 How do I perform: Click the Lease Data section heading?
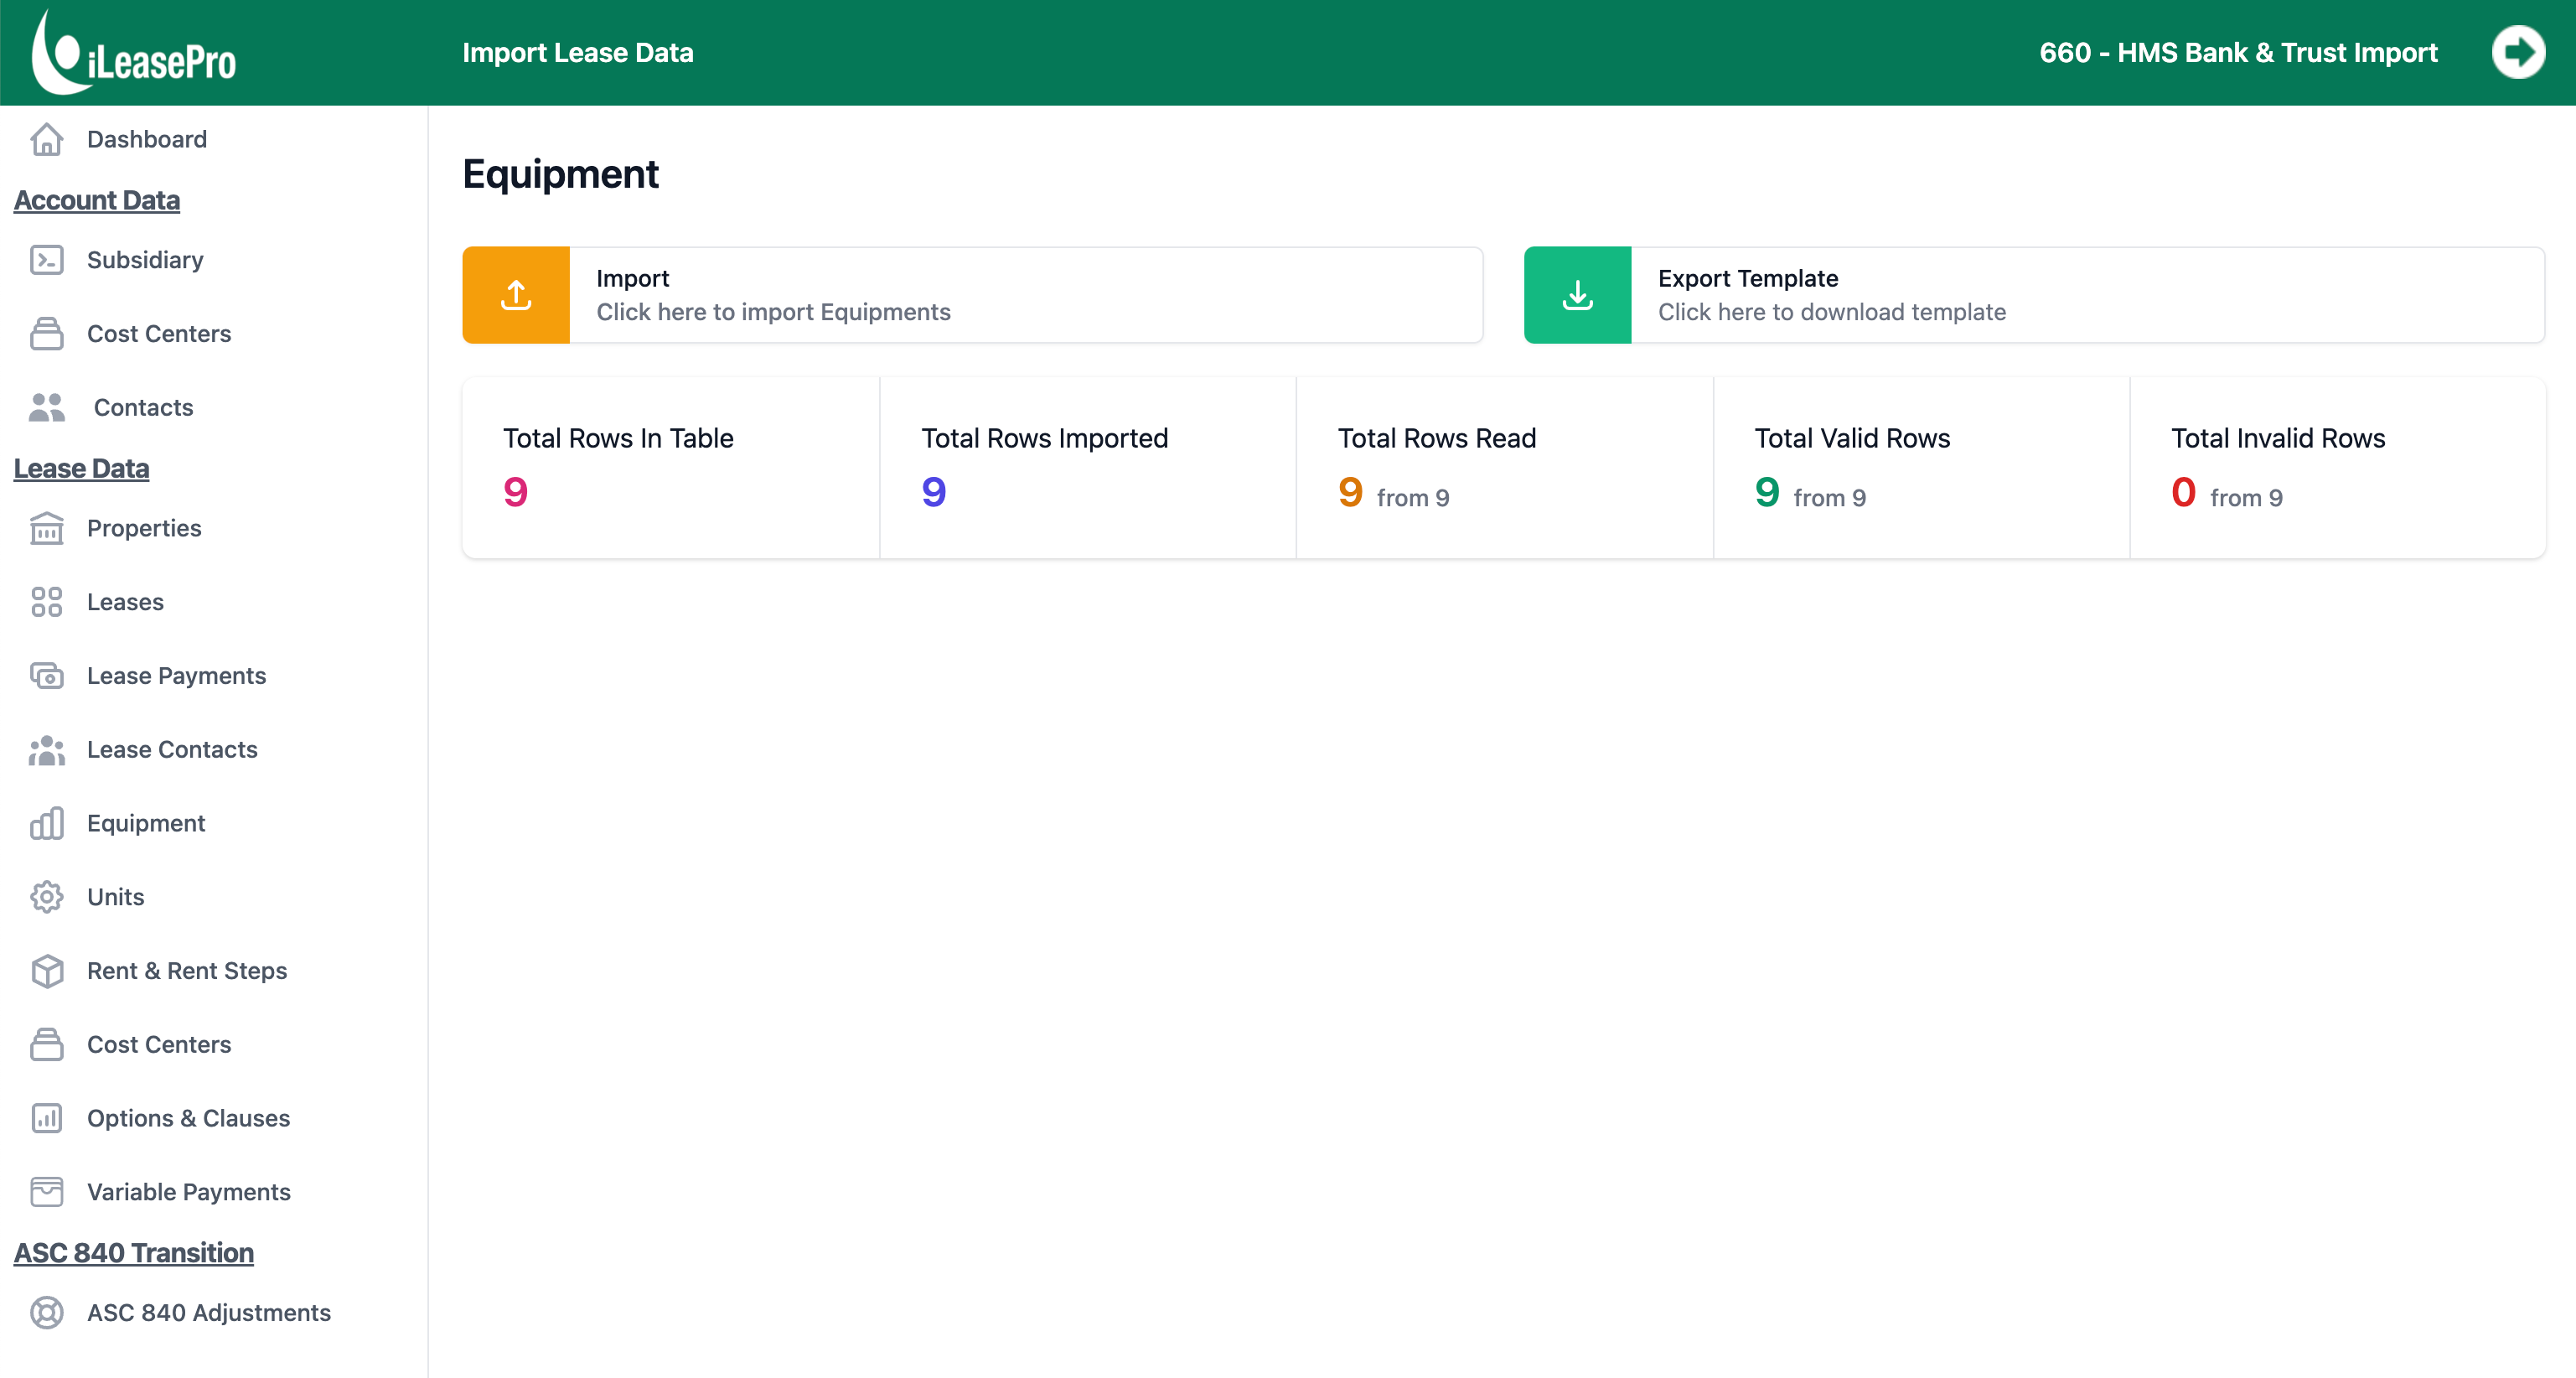pos(81,468)
